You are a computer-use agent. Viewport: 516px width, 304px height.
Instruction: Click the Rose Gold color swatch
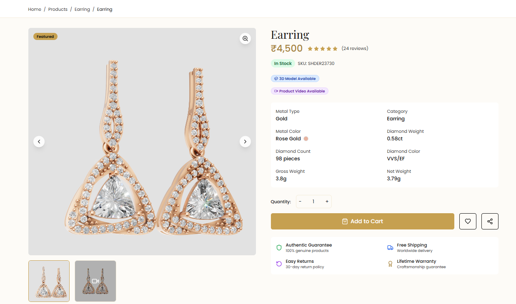[306, 139]
